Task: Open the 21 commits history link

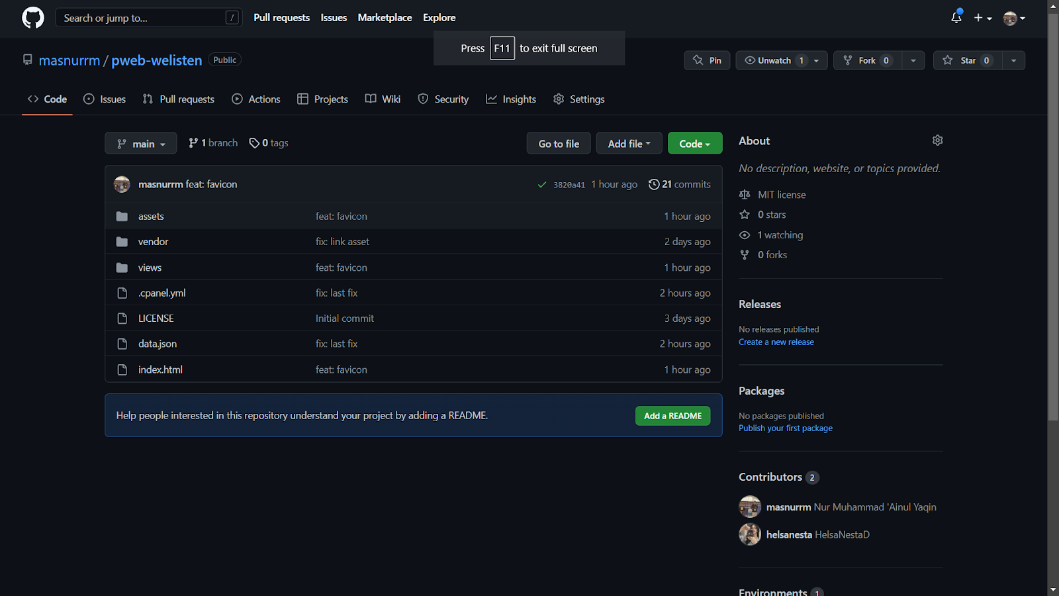Action: [680, 185]
